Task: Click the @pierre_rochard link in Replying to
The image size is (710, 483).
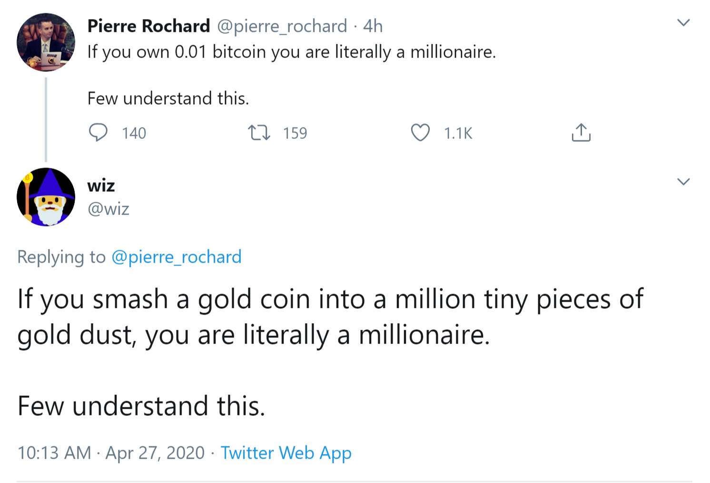Action: point(176,257)
